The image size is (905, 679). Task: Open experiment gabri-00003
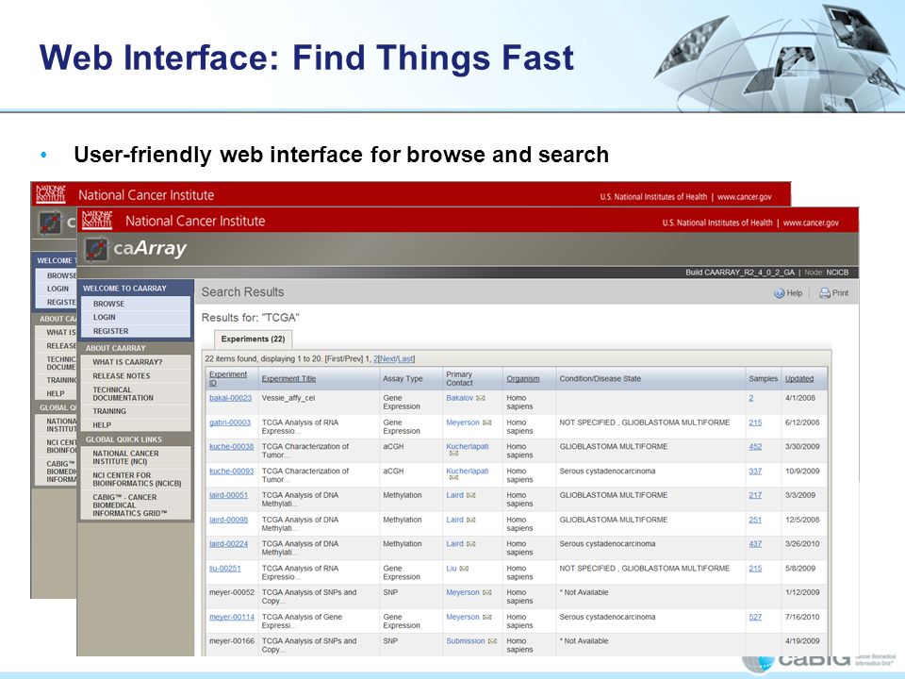click(x=230, y=422)
